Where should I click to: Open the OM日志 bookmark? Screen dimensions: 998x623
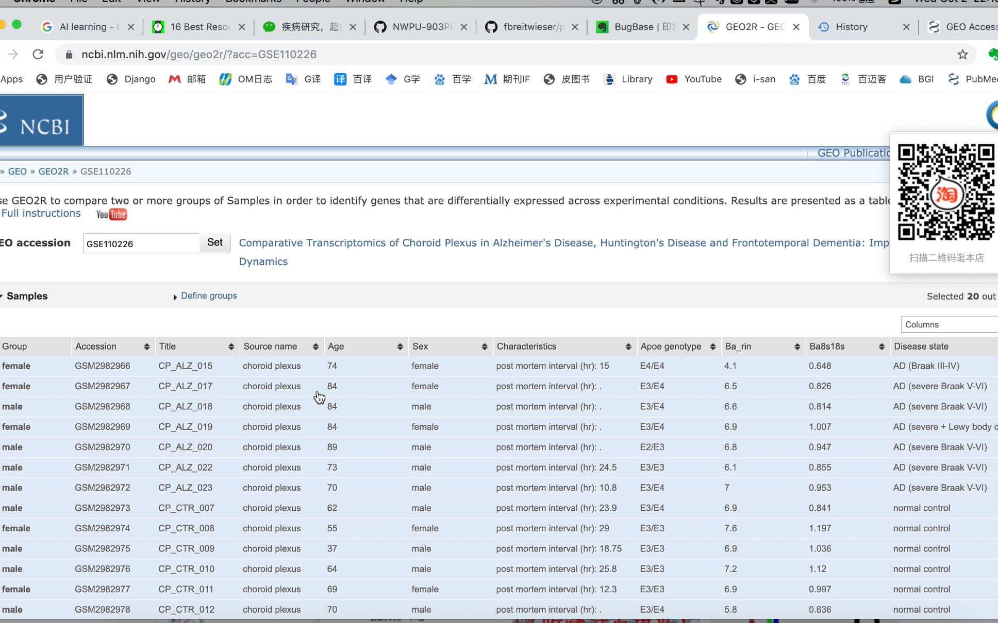pyautogui.click(x=245, y=79)
